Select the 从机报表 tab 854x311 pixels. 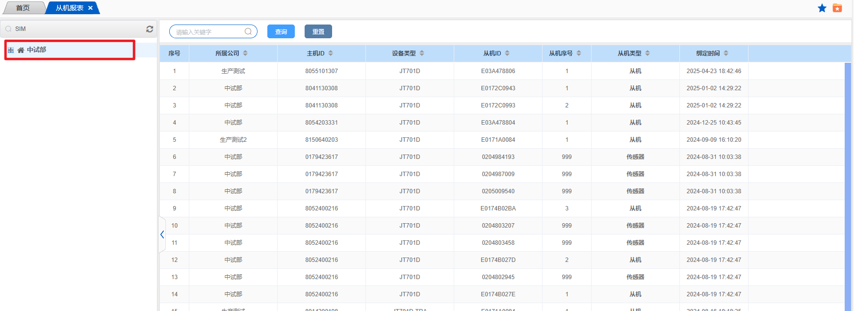[69, 8]
